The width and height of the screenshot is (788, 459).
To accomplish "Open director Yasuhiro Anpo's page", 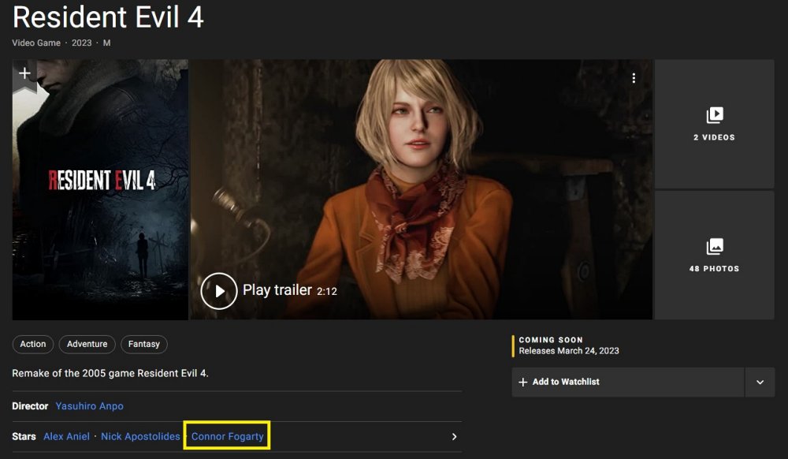I will (90, 406).
